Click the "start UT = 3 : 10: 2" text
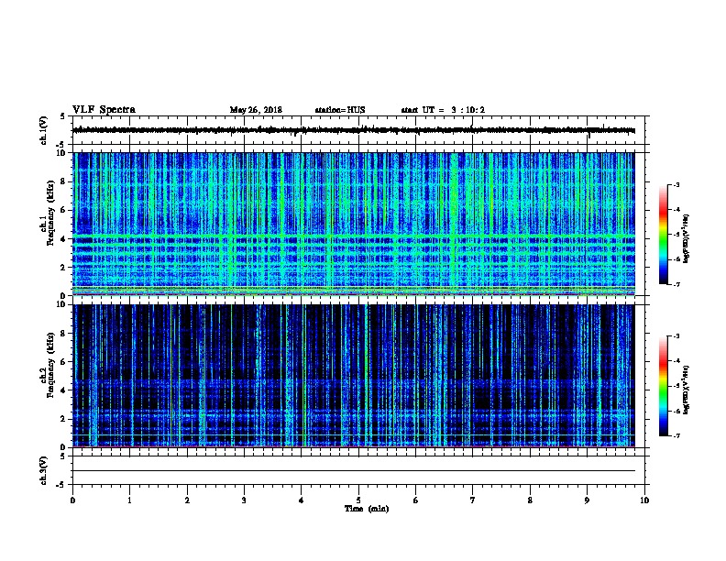 (x=443, y=110)
